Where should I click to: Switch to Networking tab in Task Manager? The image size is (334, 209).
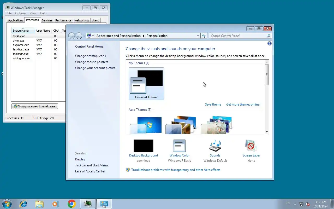click(x=81, y=20)
